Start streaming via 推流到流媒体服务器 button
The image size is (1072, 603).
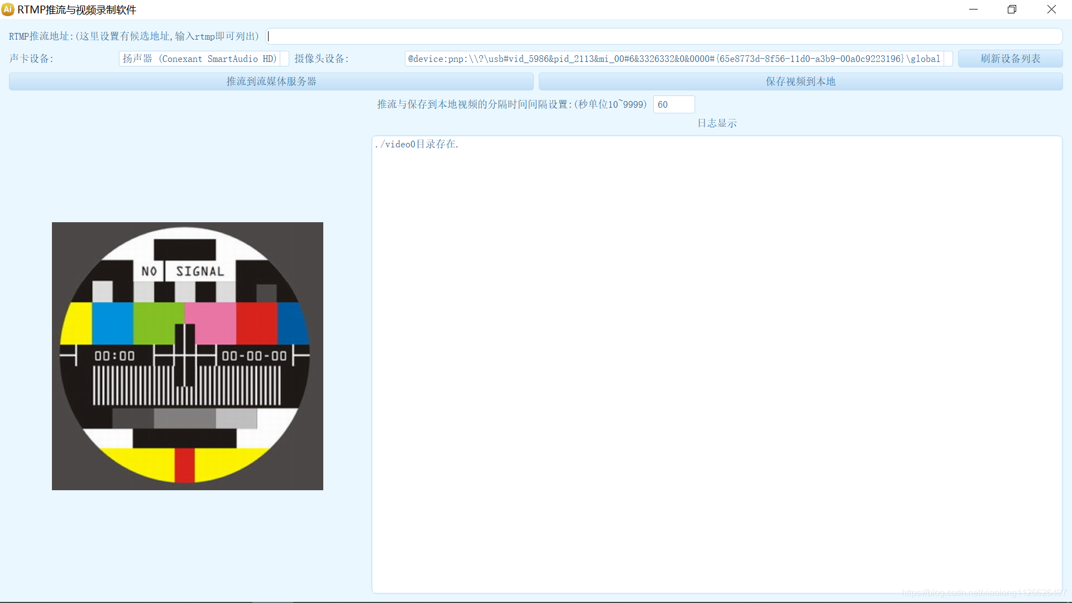[270, 81]
